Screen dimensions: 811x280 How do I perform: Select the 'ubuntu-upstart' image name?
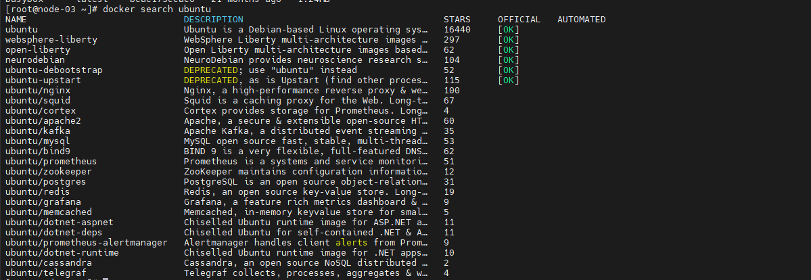click(43, 80)
